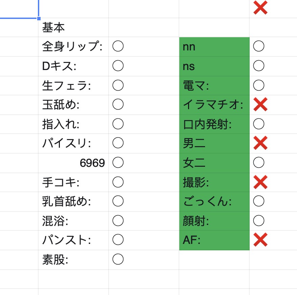
Task: Click the circle beside the nn cell
Action: (x=258, y=46)
